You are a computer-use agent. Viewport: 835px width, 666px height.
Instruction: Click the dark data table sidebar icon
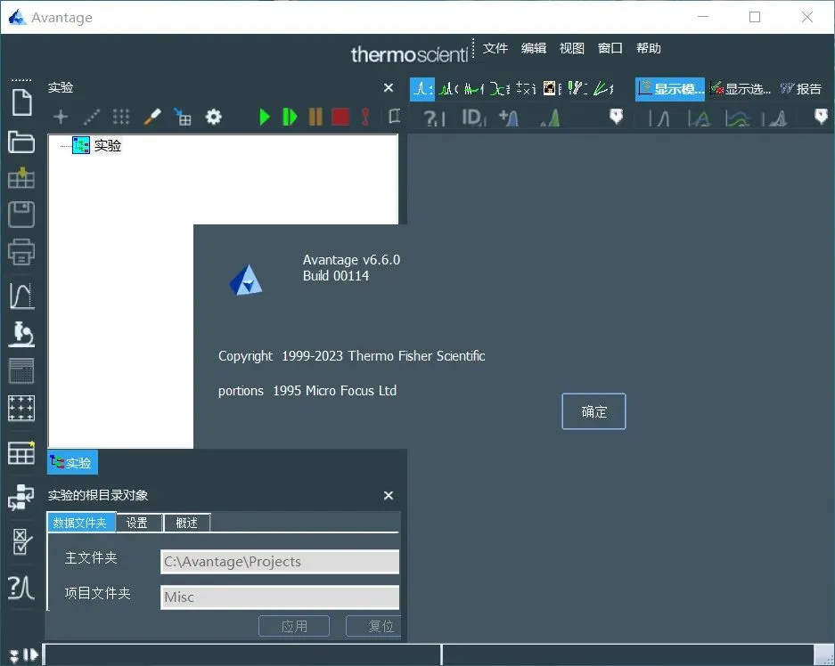(x=21, y=370)
